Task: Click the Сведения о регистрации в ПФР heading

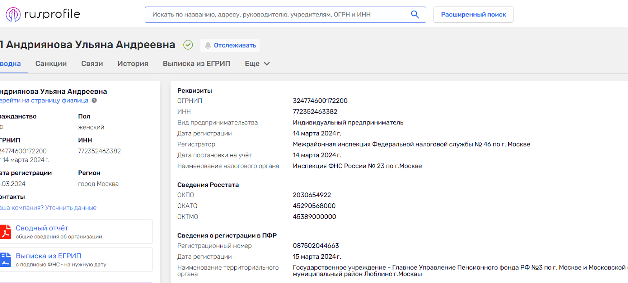Action: pyautogui.click(x=227, y=236)
